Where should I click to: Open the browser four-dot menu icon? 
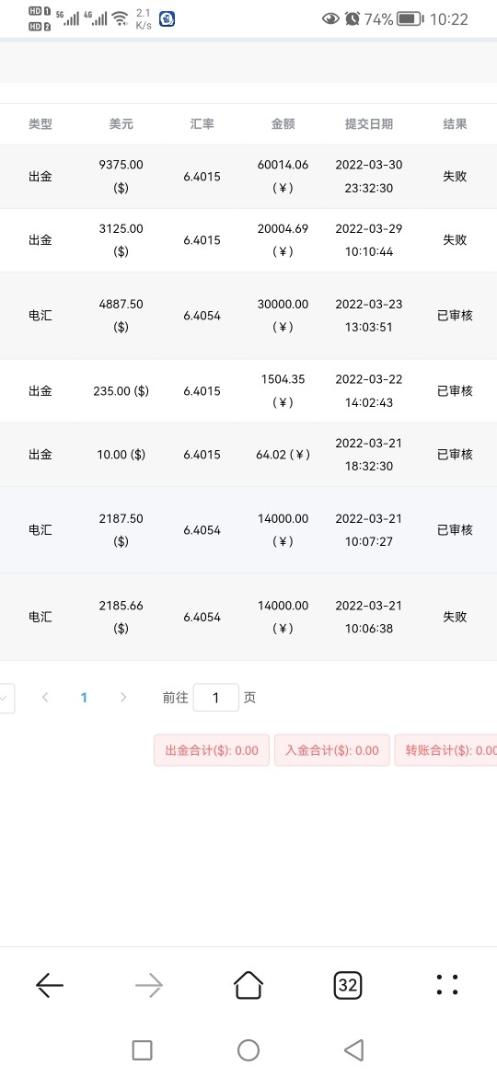pos(447,985)
